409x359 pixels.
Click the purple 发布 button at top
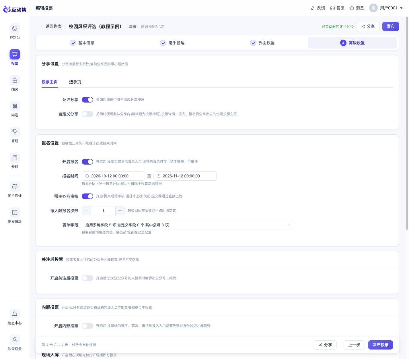(x=391, y=26)
